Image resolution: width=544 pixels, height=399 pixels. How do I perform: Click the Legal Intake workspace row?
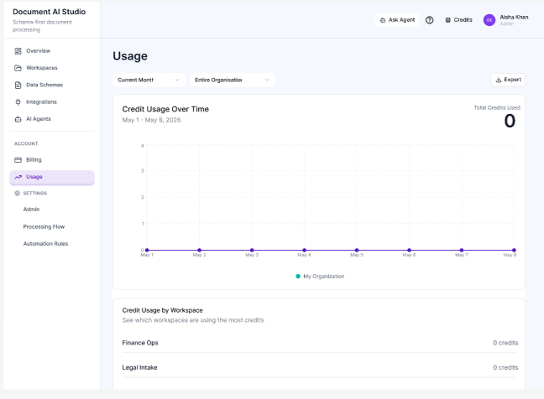point(319,367)
